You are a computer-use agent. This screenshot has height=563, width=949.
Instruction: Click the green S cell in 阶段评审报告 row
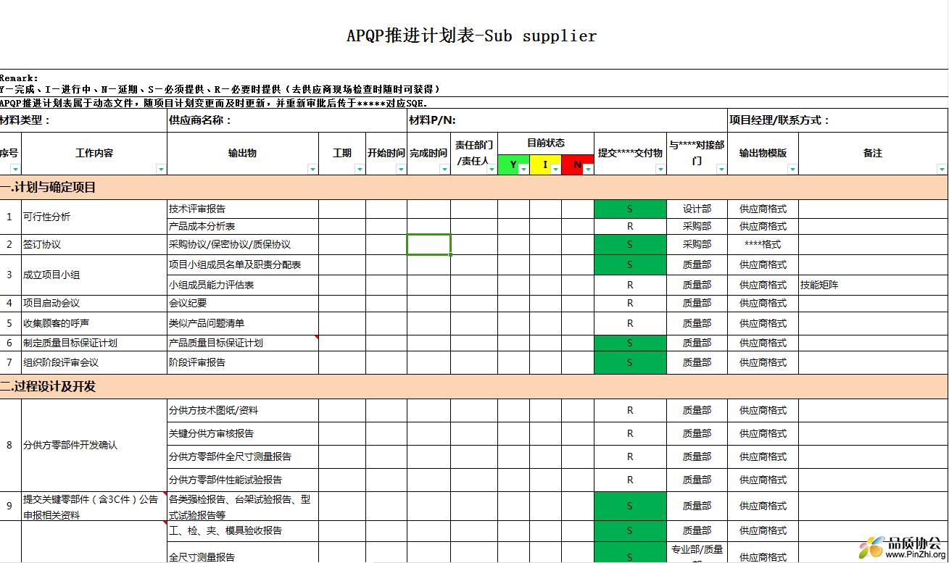[x=630, y=362]
